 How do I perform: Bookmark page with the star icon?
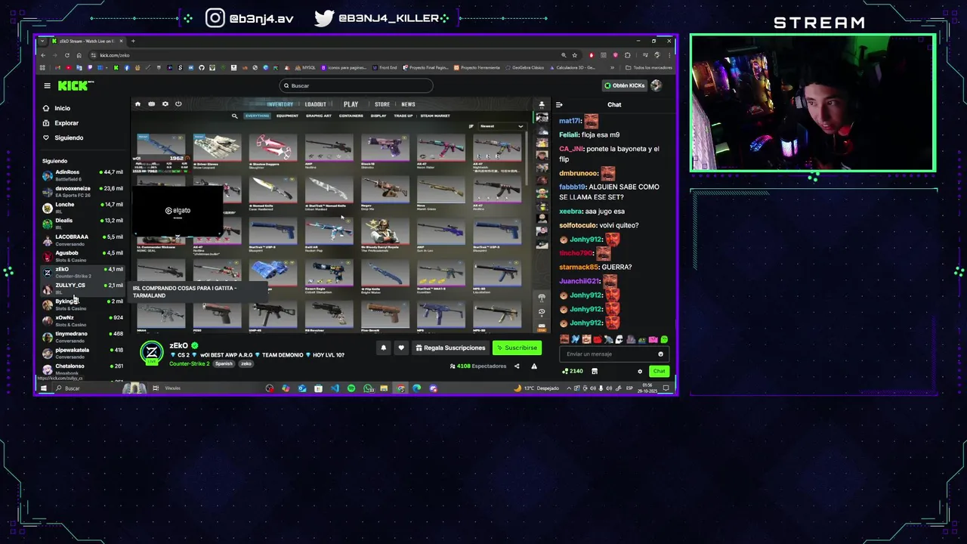pyautogui.click(x=574, y=55)
